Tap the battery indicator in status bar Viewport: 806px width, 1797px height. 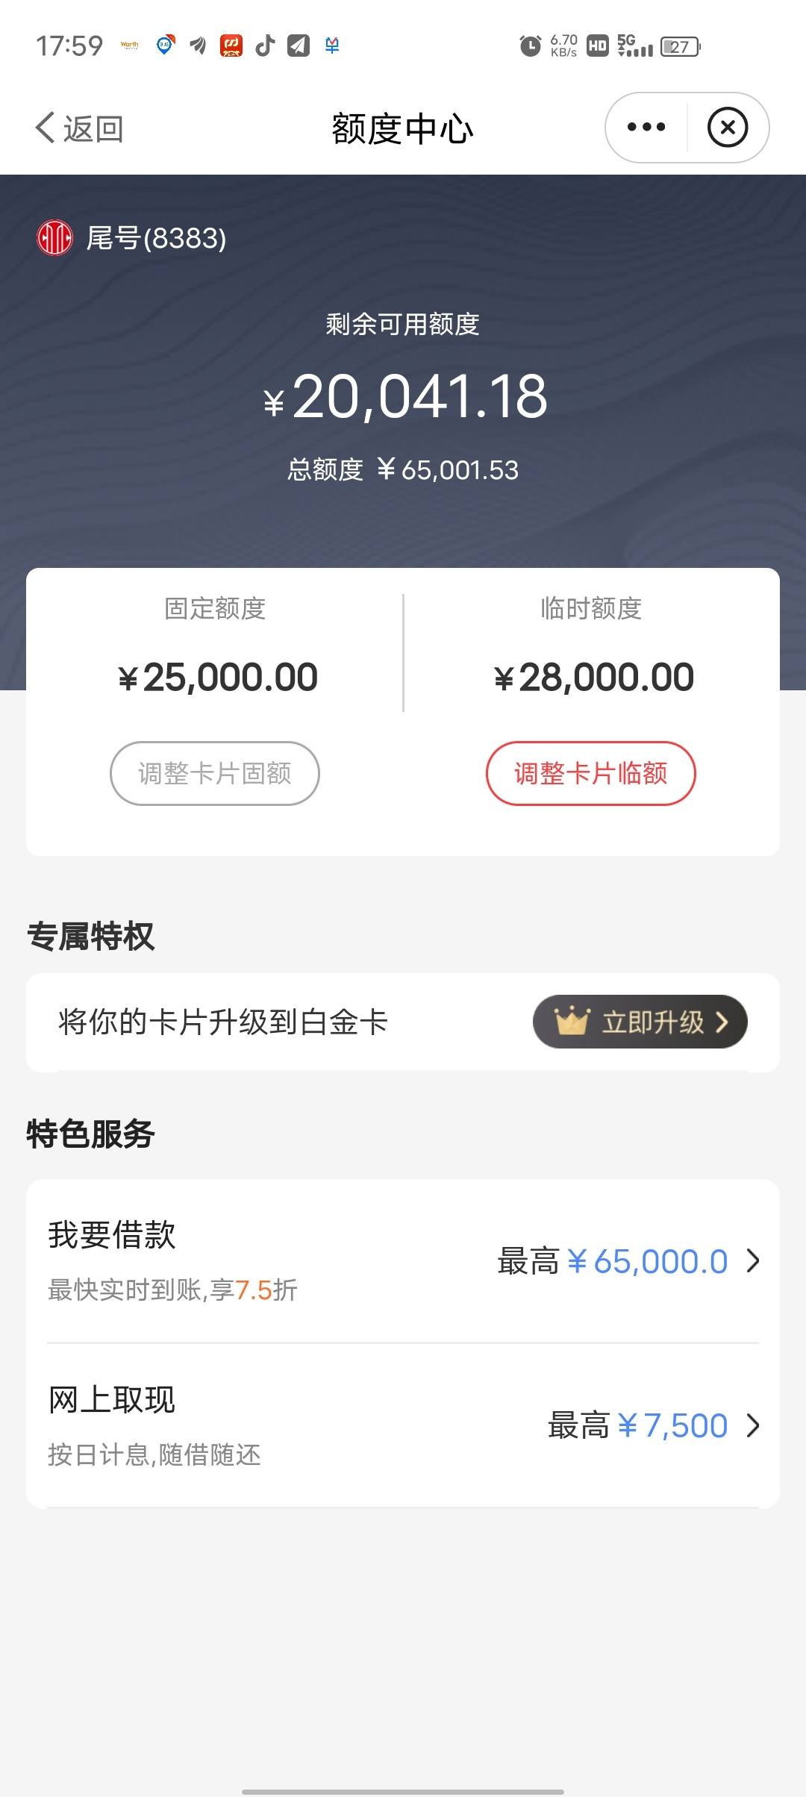coord(681,47)
